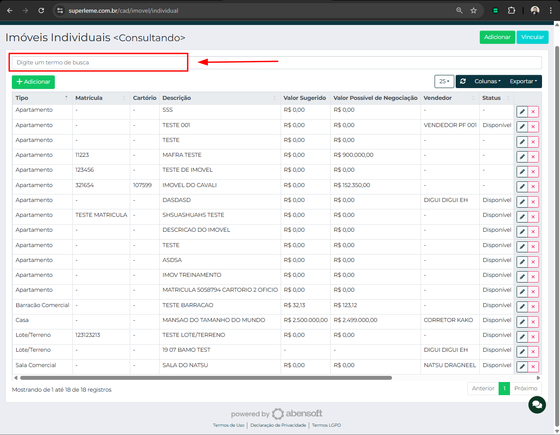Focus the search term input field
The width and height of the screenshot is (560, 435).
click(x=276, y=63)
